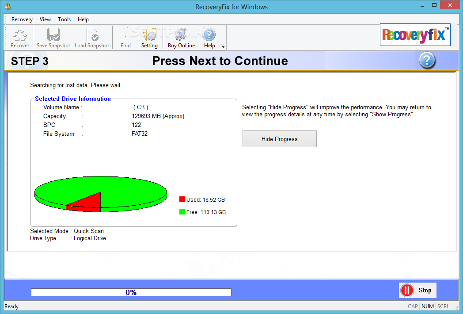The width and height of the screenshot is (463, 314).
Task: Click the Save Snapshot toolbar icon
Action: pos(53,38)
